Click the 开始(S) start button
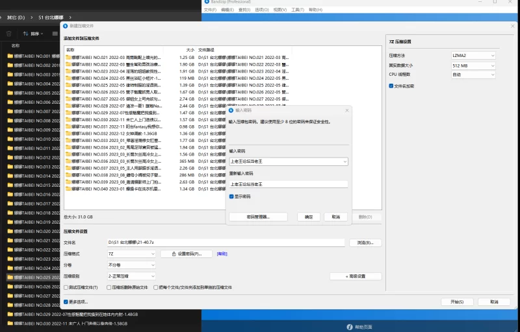 tap(457, 302)
